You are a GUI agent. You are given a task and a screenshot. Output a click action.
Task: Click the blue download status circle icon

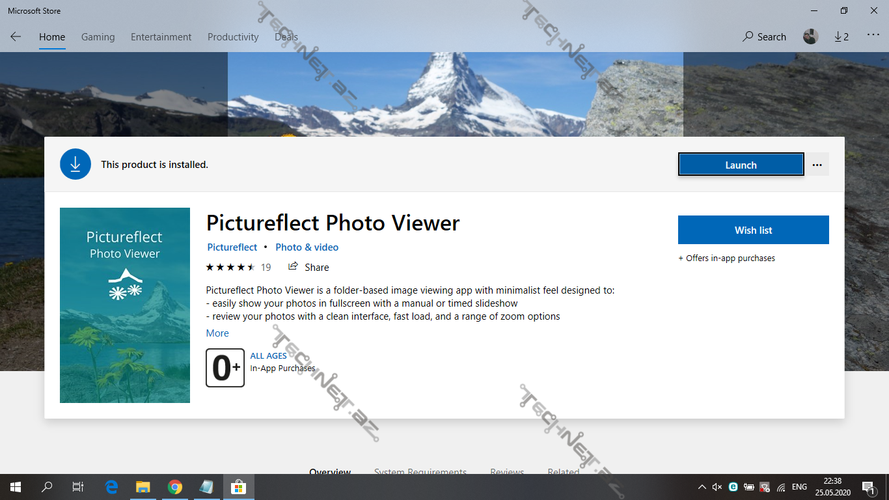[x=75, y=164]
